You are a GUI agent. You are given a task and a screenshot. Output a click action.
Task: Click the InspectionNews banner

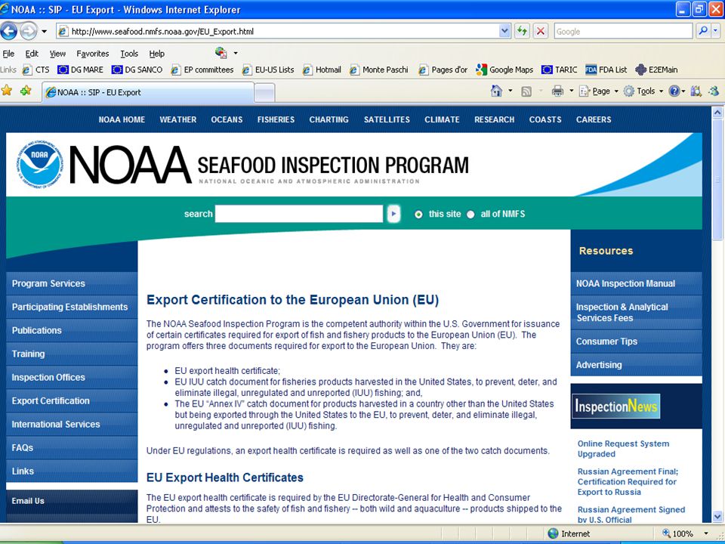[x=616, y=406]
